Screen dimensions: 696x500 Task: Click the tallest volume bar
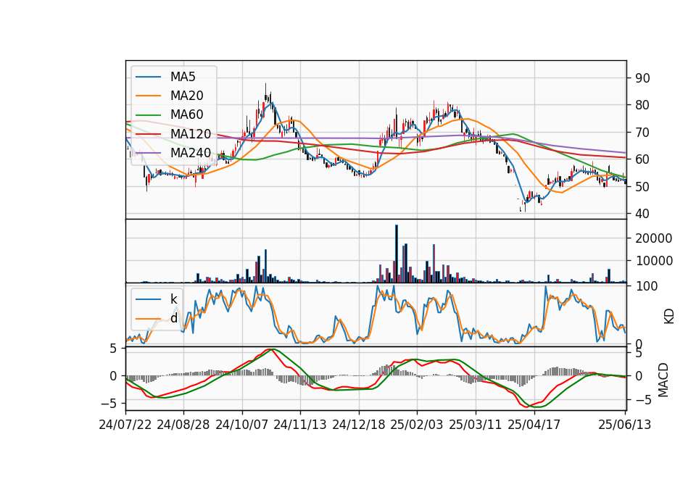coord(397,254)
